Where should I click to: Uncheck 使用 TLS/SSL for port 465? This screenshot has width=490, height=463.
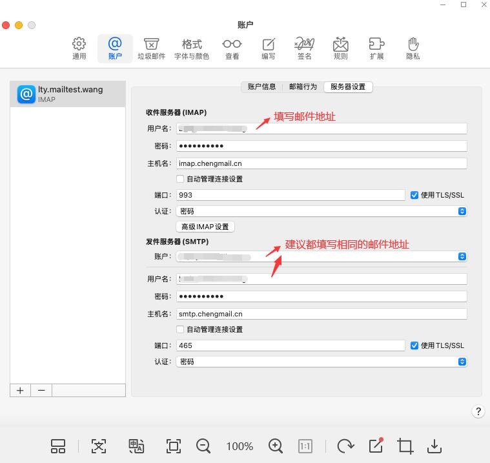coord(414,345)
